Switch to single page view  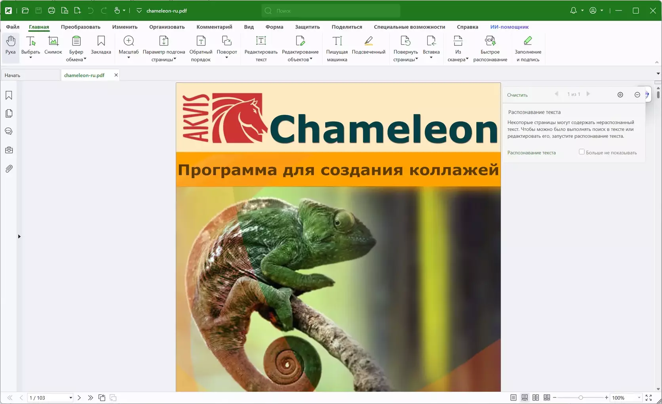(514, 398)
